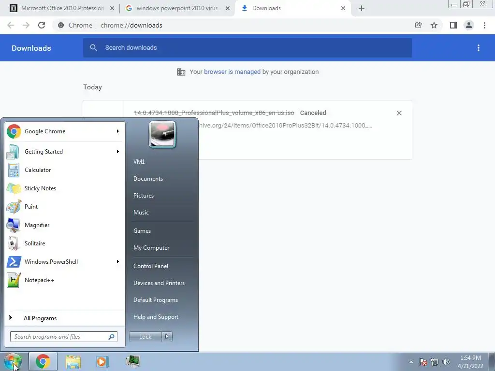Click the canceled ISO file name
Image resolution: width=495 pixels, height=371 pixels.
(x=214, y=113)
